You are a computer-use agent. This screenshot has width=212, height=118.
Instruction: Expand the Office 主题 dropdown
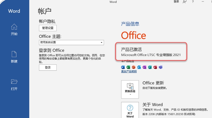pos(71,42)
